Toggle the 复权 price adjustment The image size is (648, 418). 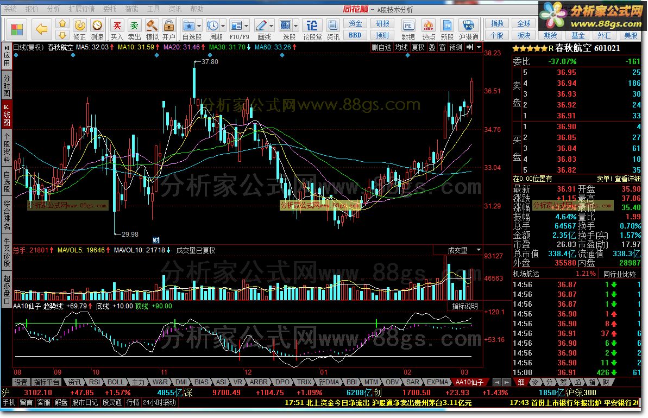pyautogui.click(x=418, y=48)
